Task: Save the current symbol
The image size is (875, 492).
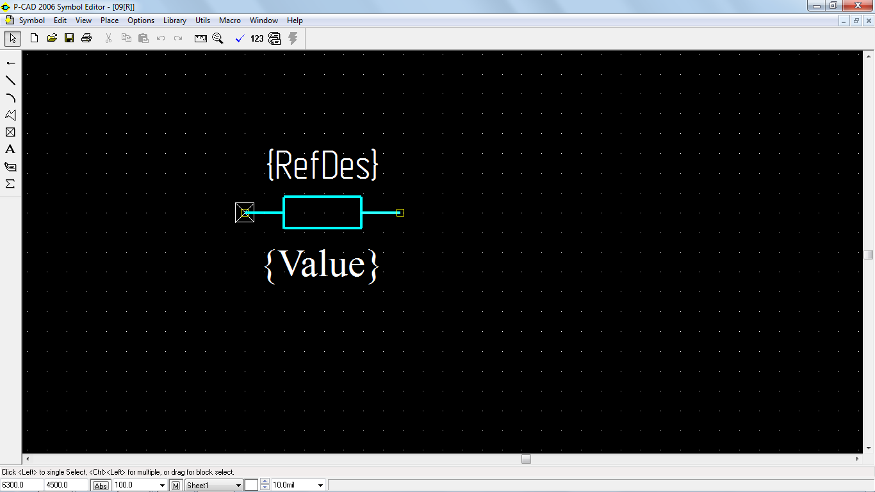Action: (x=69, y=38)
